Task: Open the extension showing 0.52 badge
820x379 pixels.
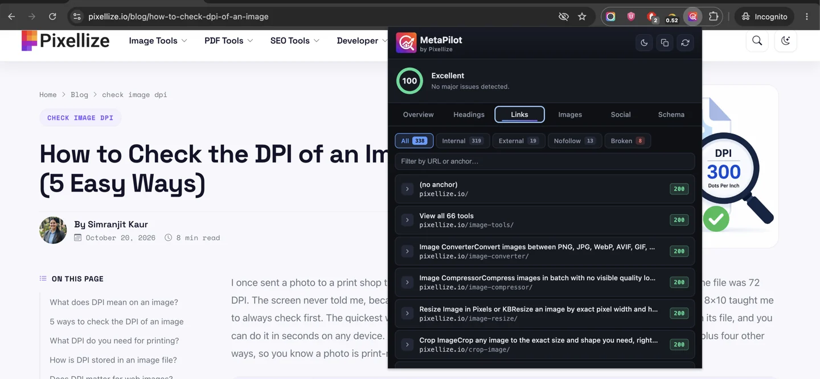Action: 672,18
